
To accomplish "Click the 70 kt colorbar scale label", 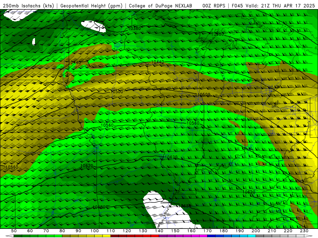I will click(x=46, y=231).
